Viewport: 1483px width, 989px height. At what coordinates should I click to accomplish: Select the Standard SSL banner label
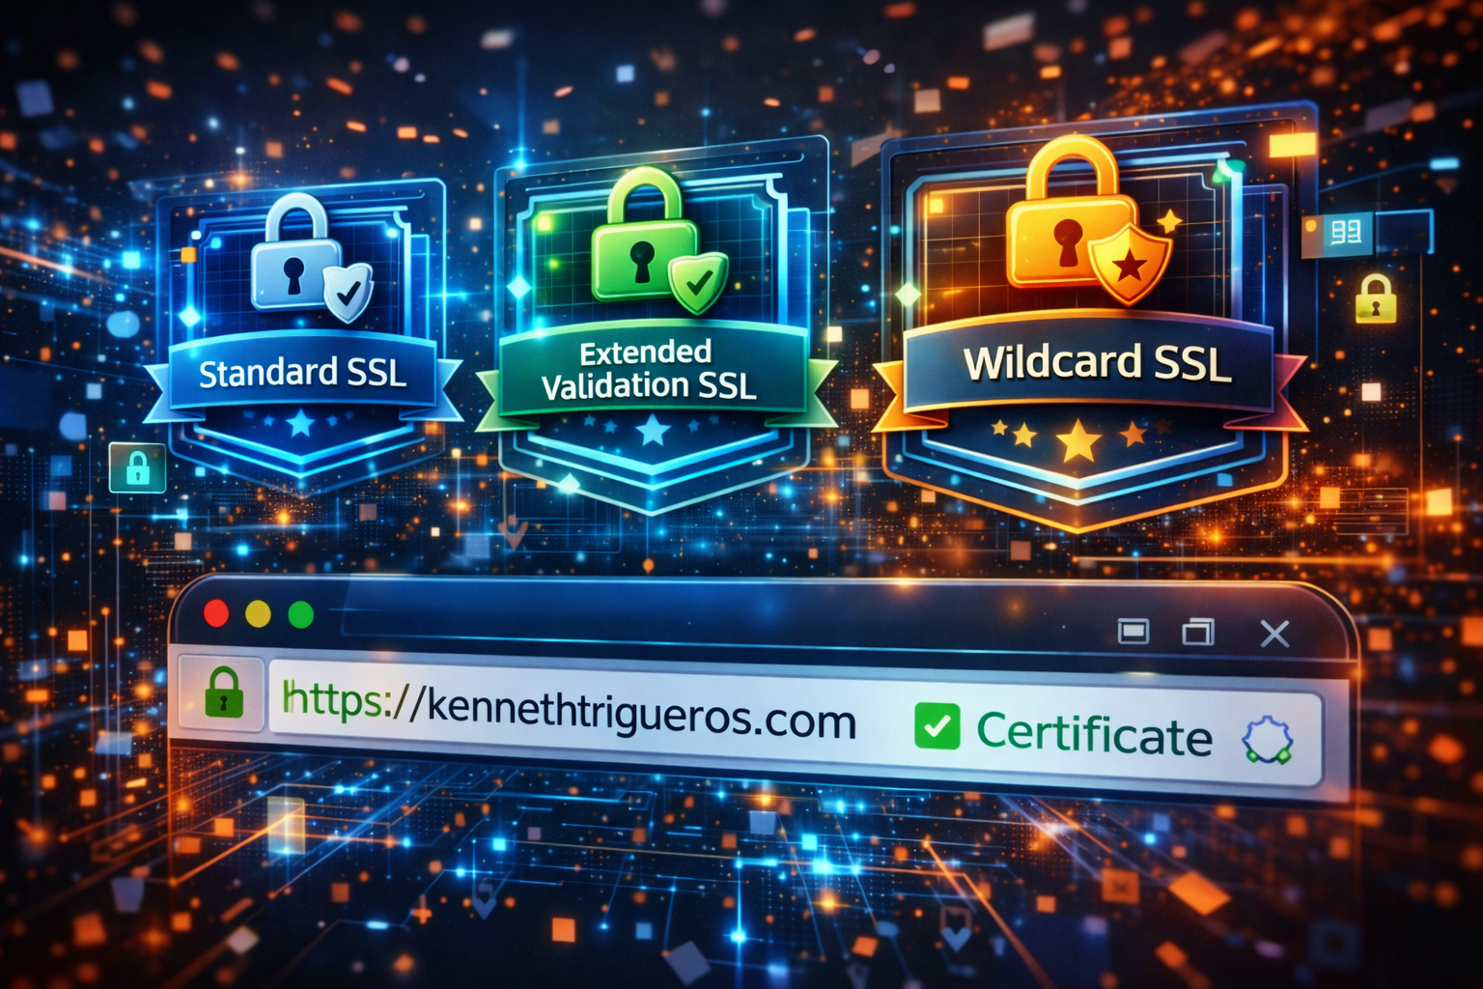302,374
